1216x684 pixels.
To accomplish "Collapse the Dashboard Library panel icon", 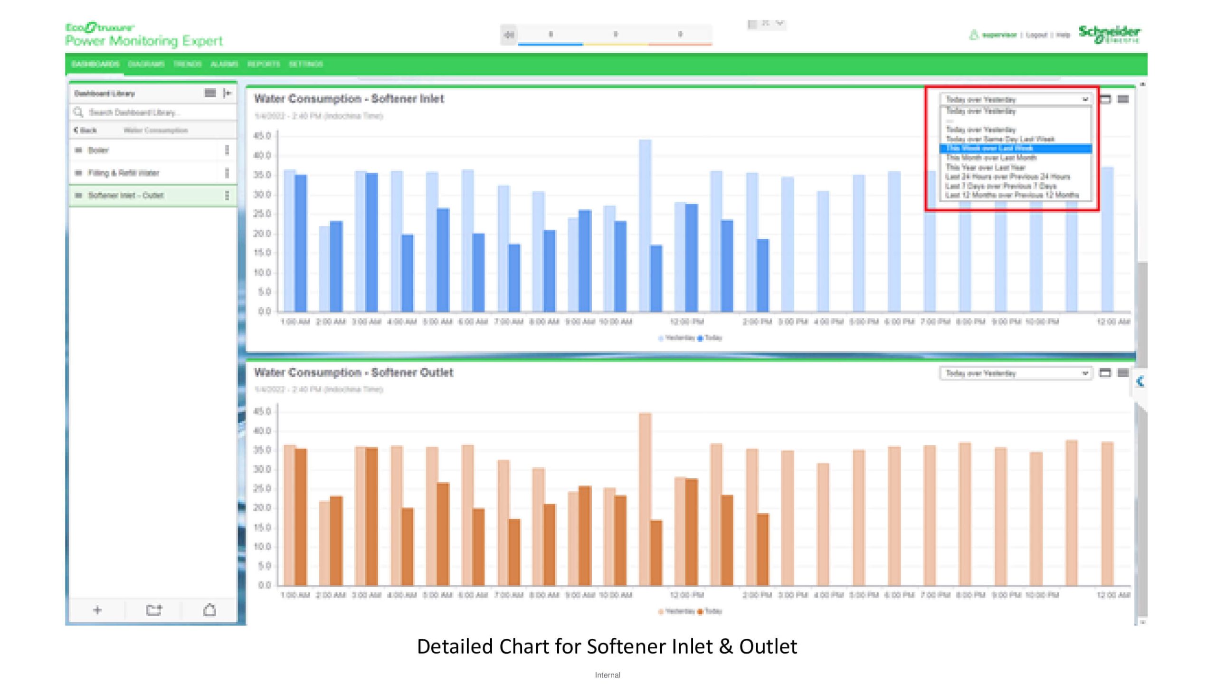I will pyautogui.click(x=228, y=93).
